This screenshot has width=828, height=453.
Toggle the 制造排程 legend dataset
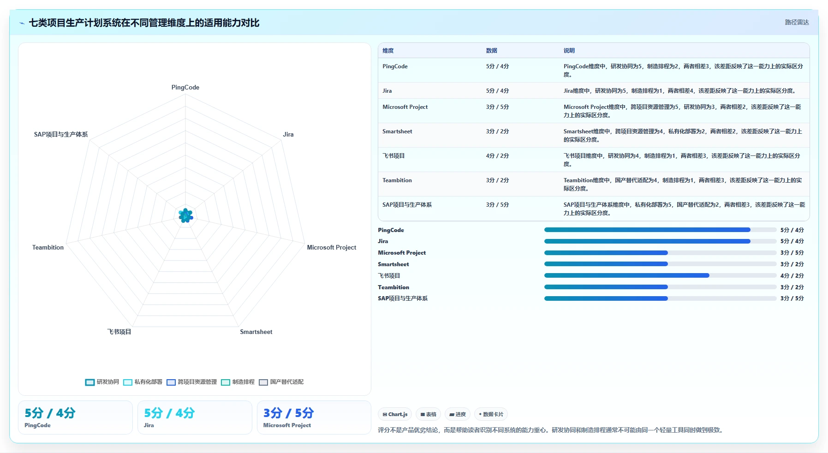point(238,382)
